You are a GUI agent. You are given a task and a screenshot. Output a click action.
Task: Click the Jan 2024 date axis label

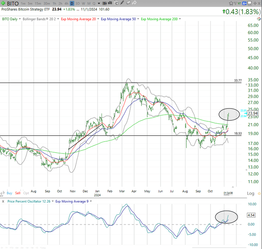pyautogui.click(x=97, y=193)
